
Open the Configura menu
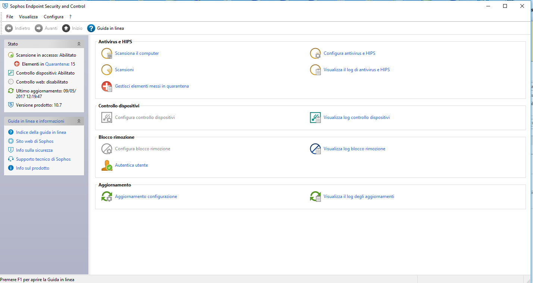pyautogui.click(x=53, y=17)
